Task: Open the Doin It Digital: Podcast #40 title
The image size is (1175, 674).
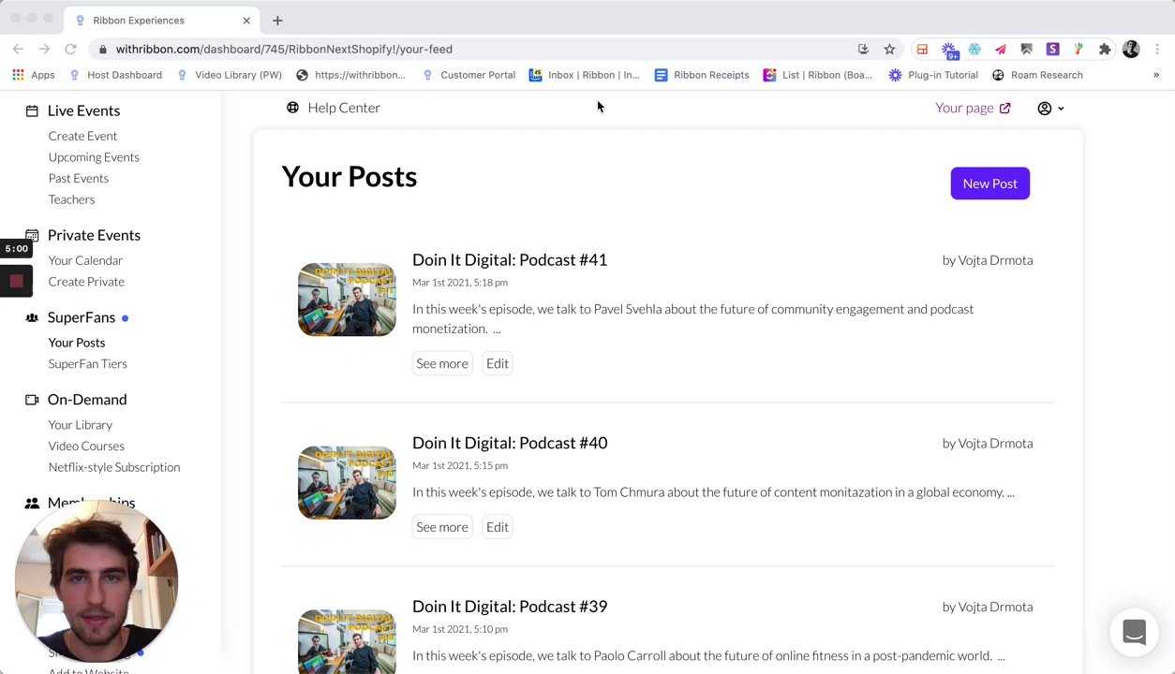Action: tap(510, 443)
